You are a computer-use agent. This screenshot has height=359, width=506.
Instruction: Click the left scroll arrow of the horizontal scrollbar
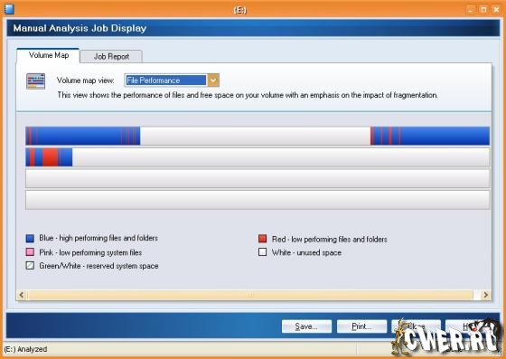22,295
